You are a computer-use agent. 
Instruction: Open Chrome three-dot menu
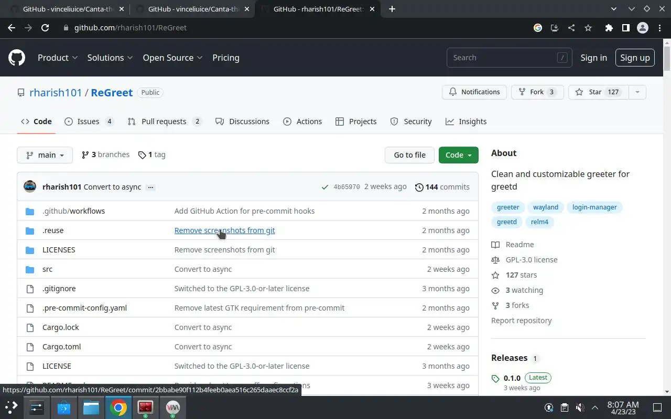[x=659, y=28]
